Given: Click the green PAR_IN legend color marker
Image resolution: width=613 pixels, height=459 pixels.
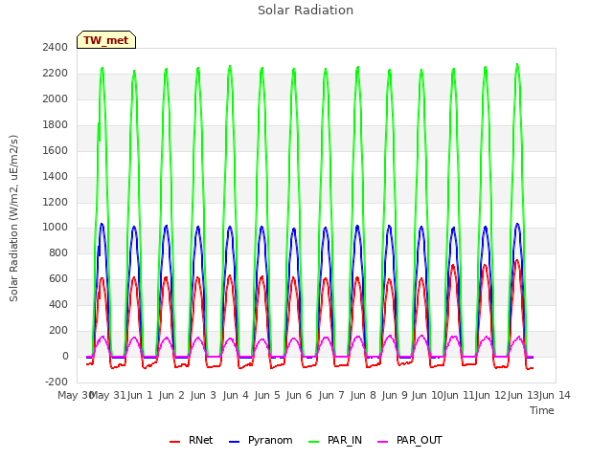Looking at the screenshot, I should [x=313, y=442].
